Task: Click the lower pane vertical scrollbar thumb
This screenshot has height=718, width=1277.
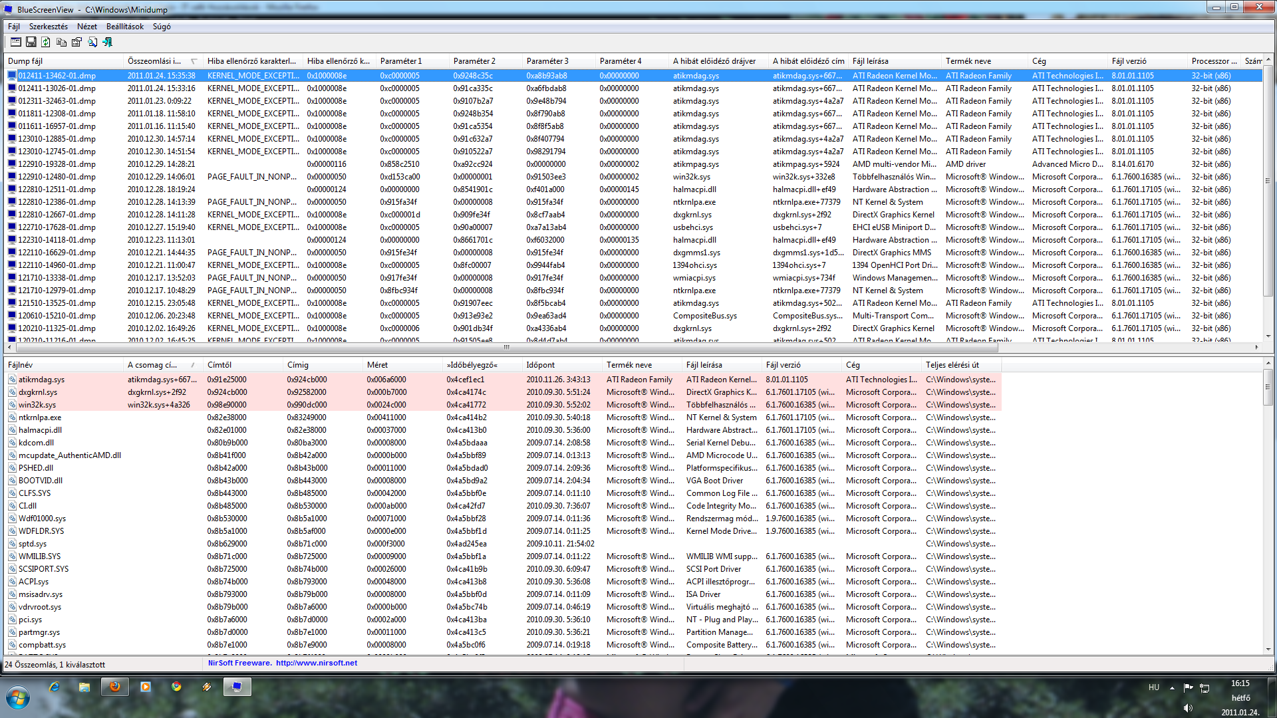Action: point(1268,387)
